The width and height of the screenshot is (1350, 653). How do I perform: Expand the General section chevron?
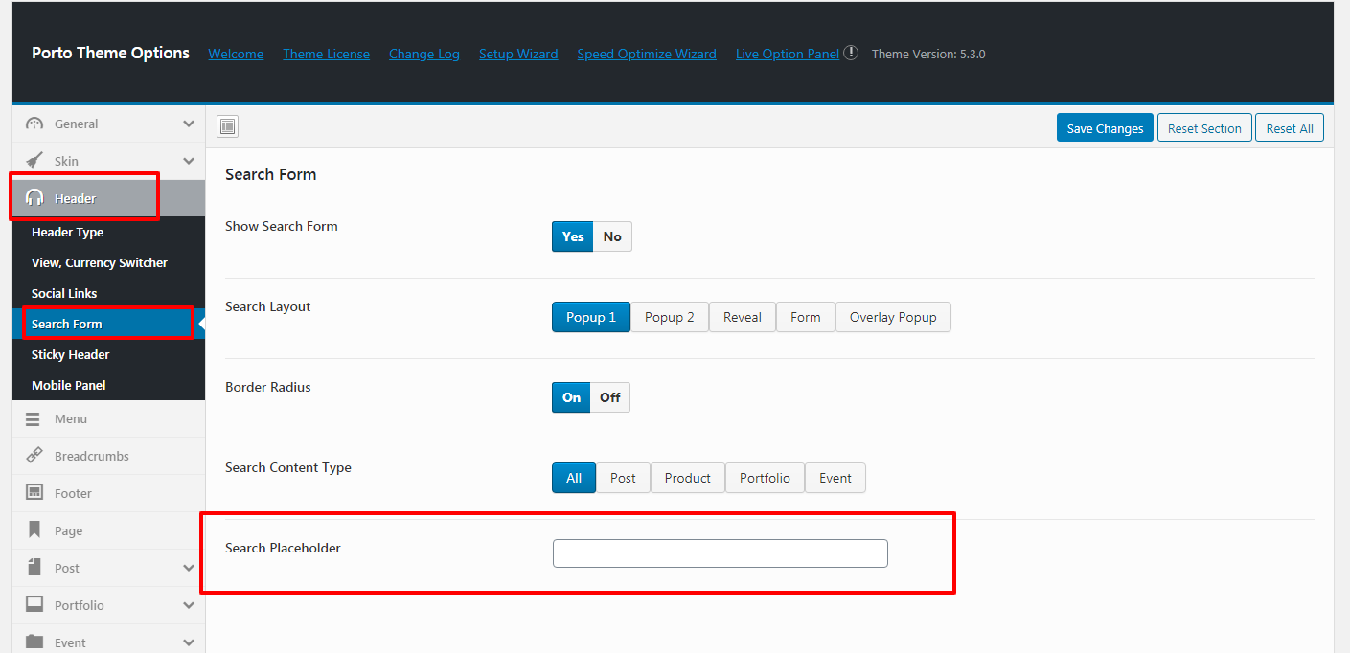click(189, 124)
